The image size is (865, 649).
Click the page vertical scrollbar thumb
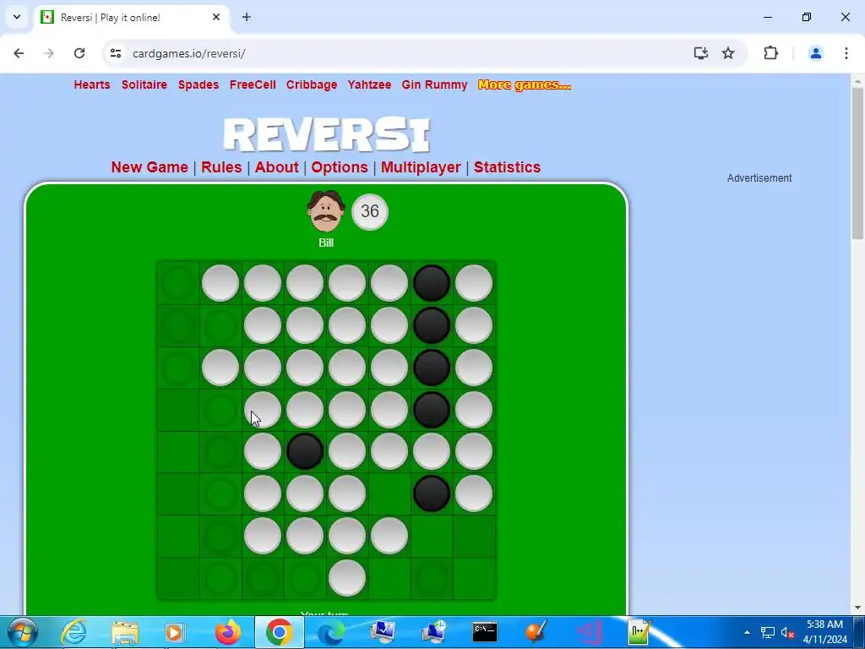pyautogui.click(x=857, y=163)
